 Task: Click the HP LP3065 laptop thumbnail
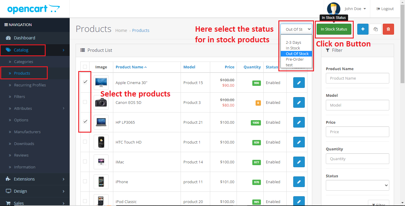[x=101, y=123]
